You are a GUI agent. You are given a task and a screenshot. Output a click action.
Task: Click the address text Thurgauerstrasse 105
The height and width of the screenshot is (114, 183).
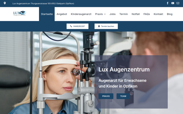[x=41, y=3]
